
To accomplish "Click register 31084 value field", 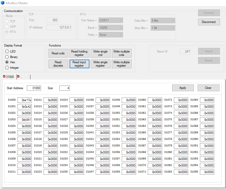I will (x=207, y=100).
